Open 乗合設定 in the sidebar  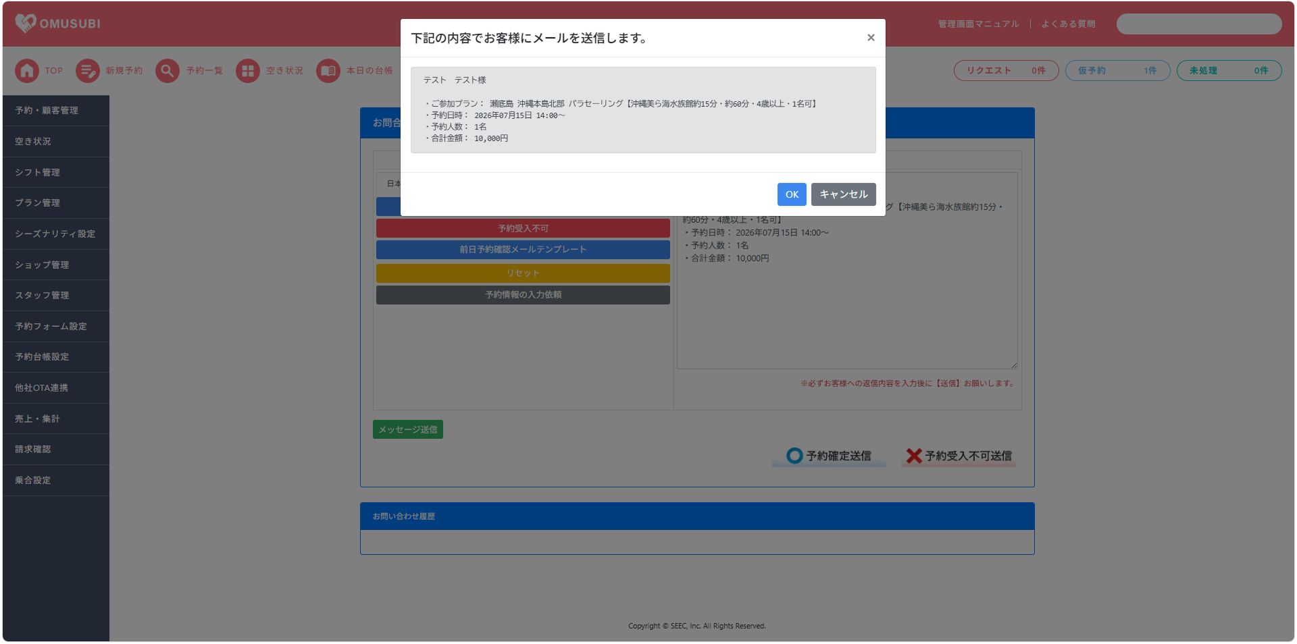(x=56, y=480)
